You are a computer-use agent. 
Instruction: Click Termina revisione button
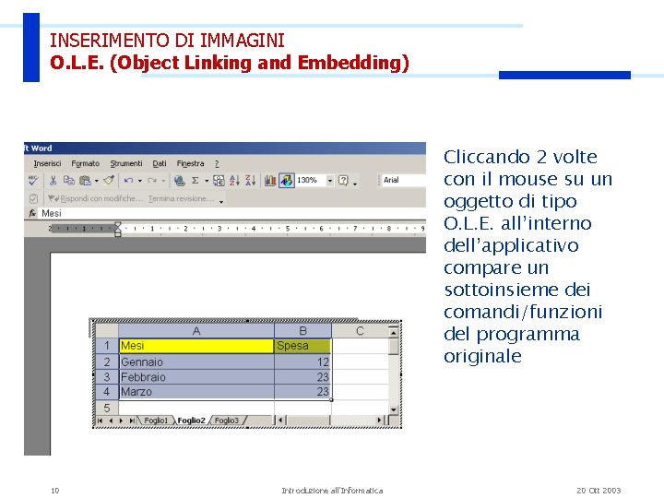coord(182,198)
